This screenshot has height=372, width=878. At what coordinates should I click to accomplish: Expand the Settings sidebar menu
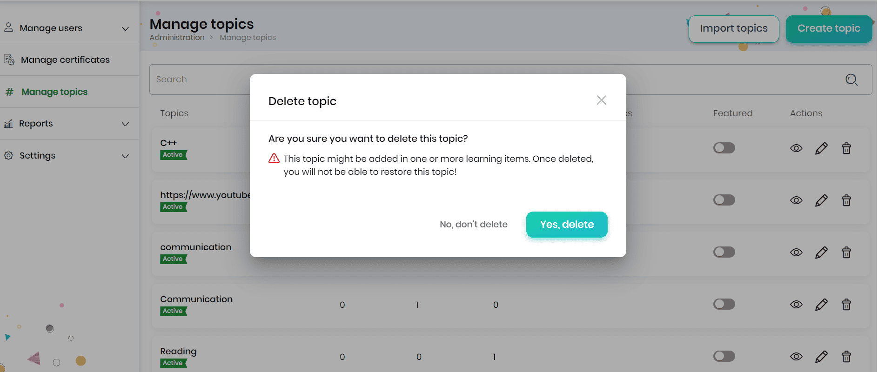coord(125,156)
